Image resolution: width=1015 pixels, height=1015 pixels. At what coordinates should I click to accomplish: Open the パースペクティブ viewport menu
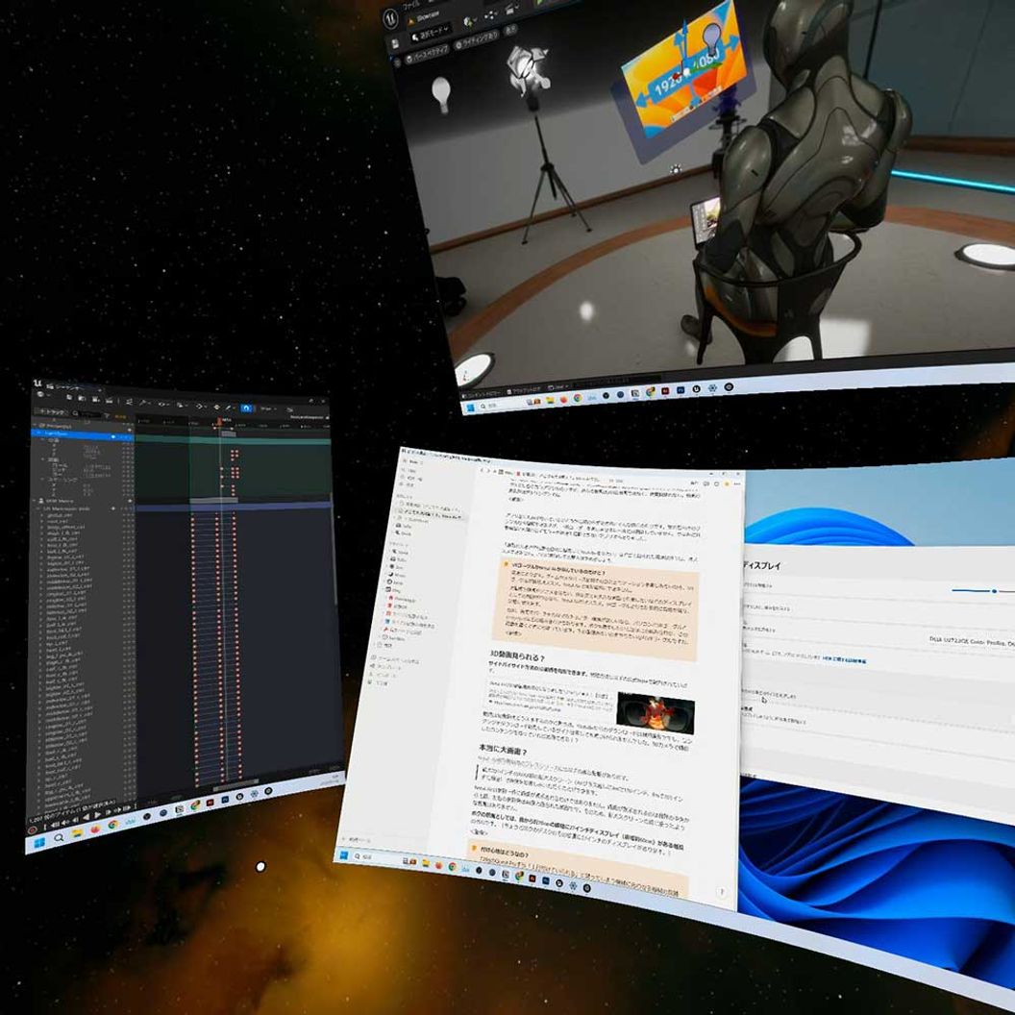pyautogui.click(x=427, y=53)
